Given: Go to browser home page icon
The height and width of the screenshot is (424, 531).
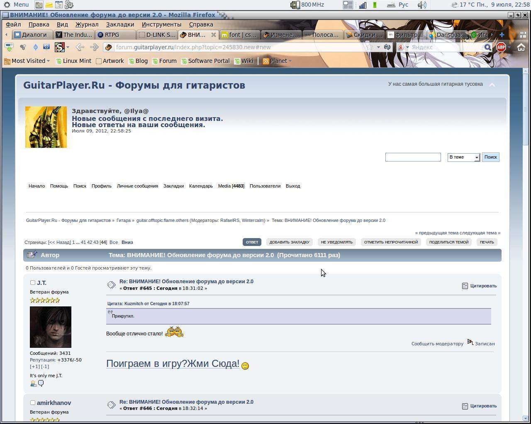Looking at the screenshot, I should click(x=521, y=47).
